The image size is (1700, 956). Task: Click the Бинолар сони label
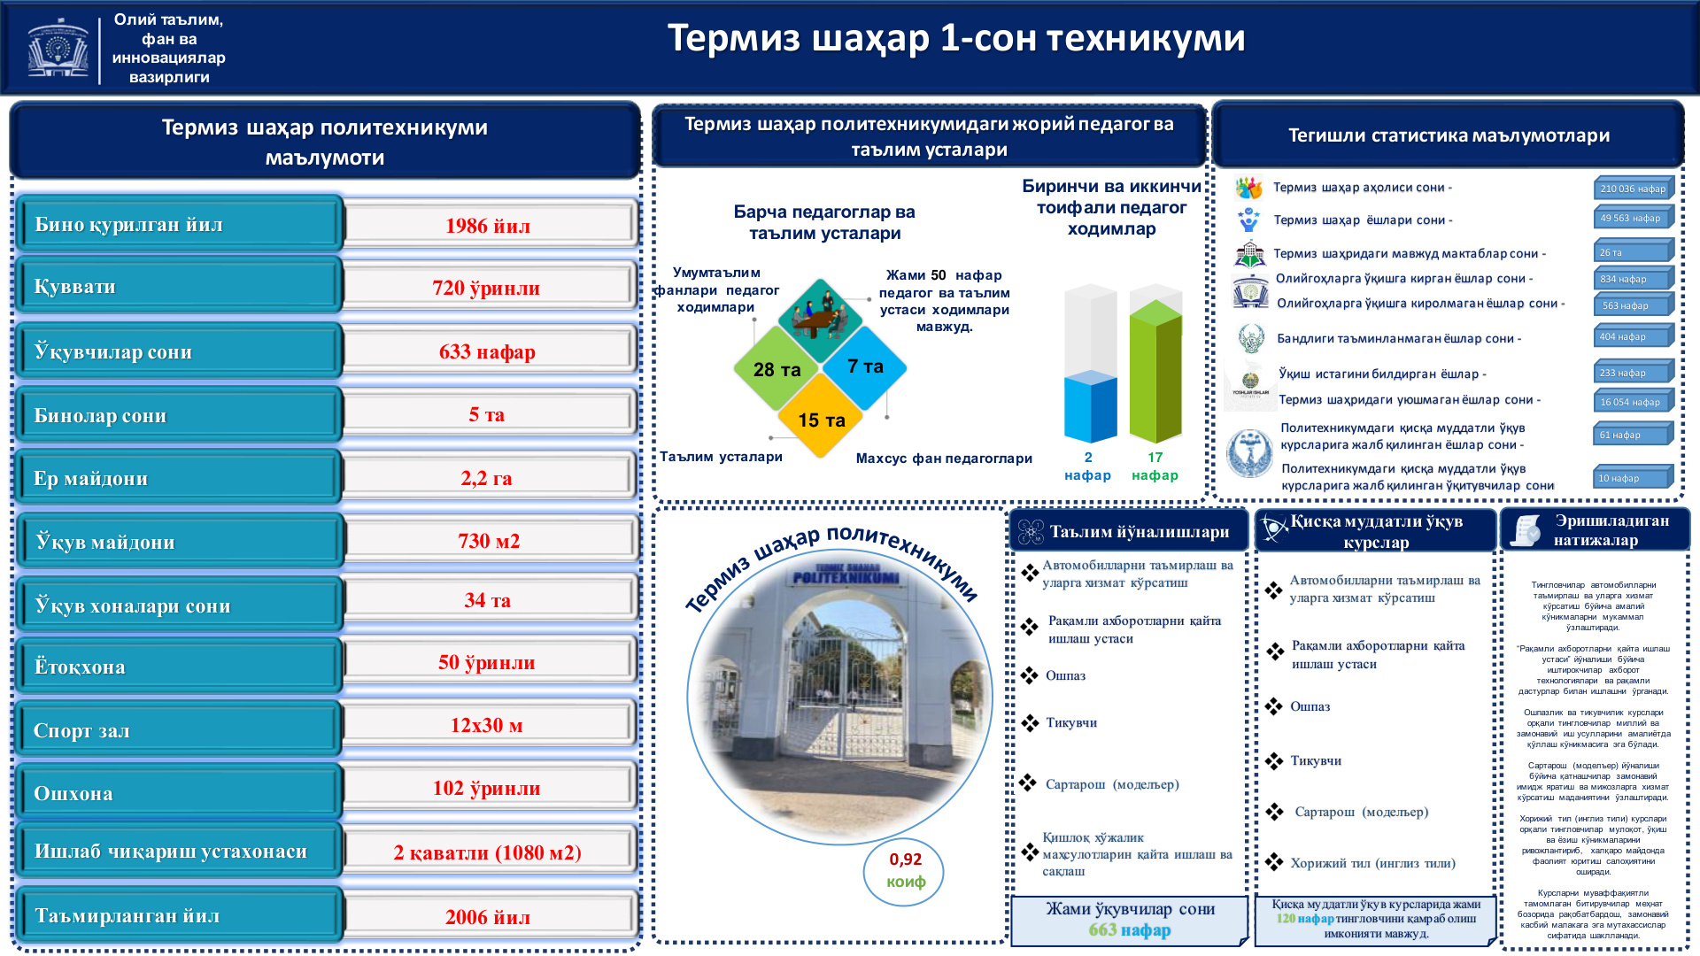coord(178,414)
